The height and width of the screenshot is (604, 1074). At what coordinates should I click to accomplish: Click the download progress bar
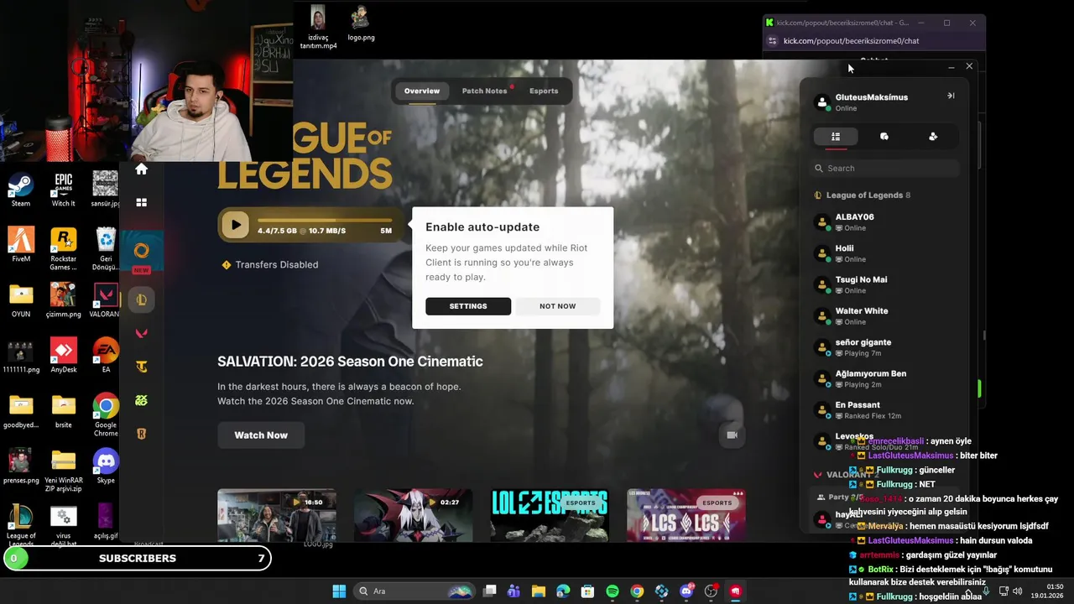point(325,221)
